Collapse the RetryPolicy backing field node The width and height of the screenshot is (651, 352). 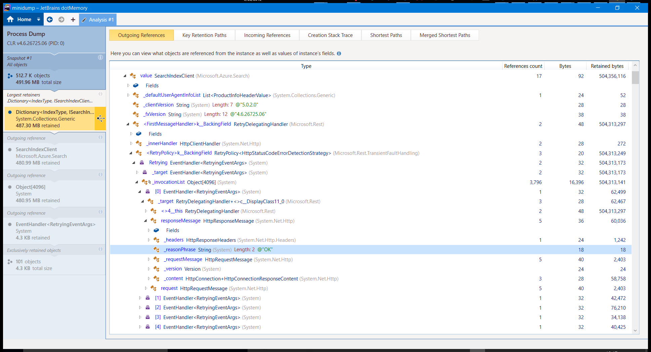(x=131, y=153)
